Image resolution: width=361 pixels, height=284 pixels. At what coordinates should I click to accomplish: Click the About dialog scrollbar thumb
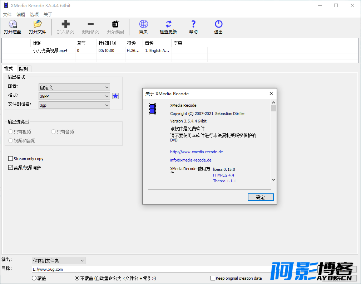point(273,108)
